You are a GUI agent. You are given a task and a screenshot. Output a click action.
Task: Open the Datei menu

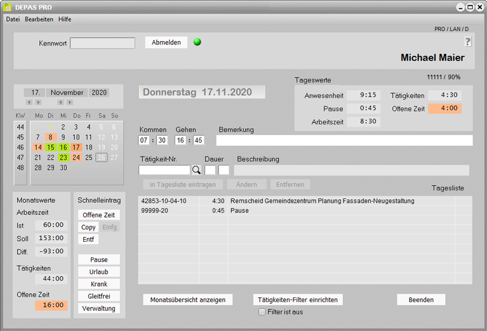(13, 19)
